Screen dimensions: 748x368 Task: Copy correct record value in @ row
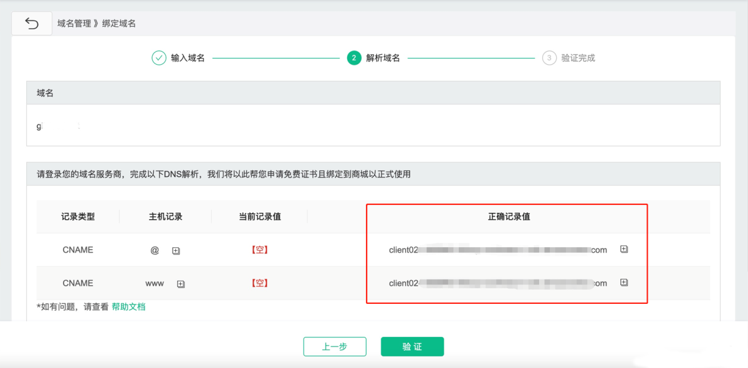point(624,249)
